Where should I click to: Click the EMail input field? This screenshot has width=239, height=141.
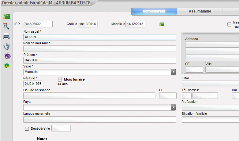[210, 84]
